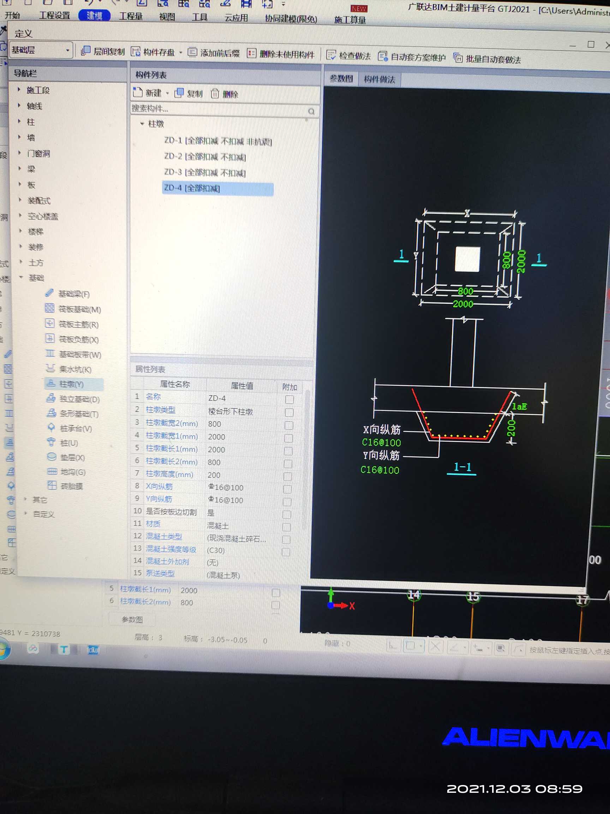Screen dimensions: 610x814
Task: Click 层间复制 floor copy icon
Action: tap(86, 51)
